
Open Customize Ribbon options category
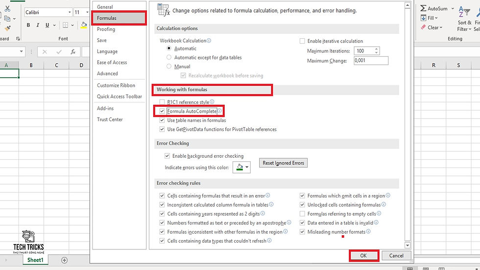tap(119, 85)
